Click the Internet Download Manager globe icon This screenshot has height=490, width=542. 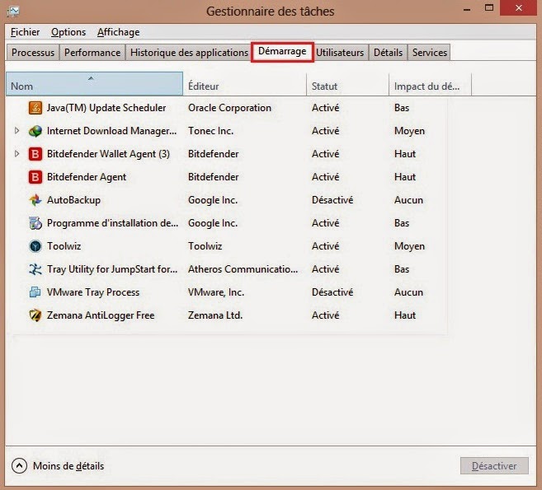35,131
